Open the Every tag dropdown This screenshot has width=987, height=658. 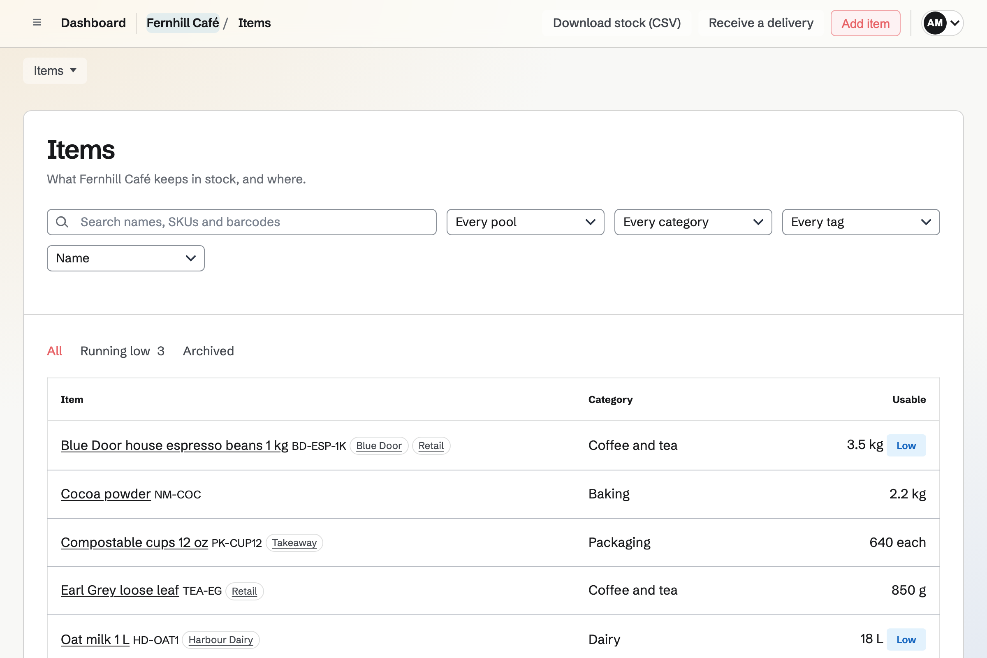[x=861, y=222]
